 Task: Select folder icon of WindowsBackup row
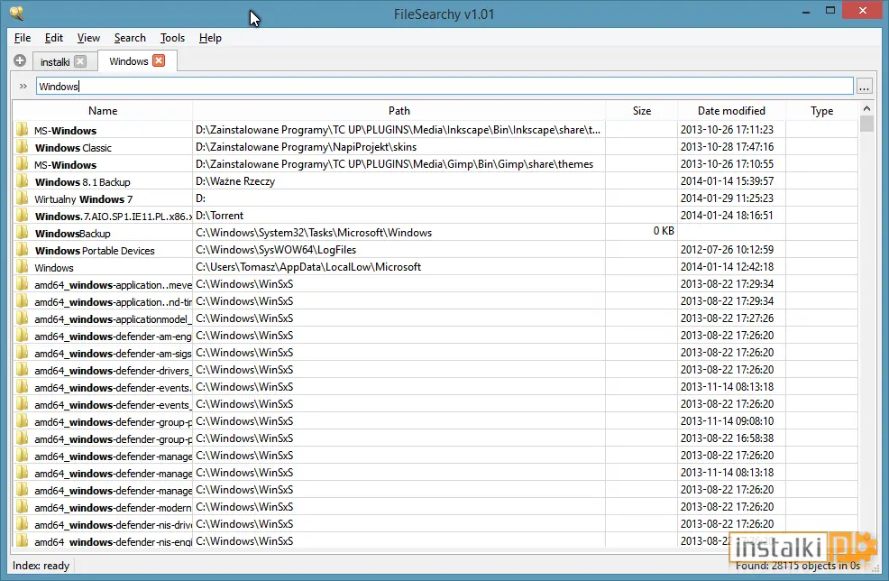(x=23, y=233)
